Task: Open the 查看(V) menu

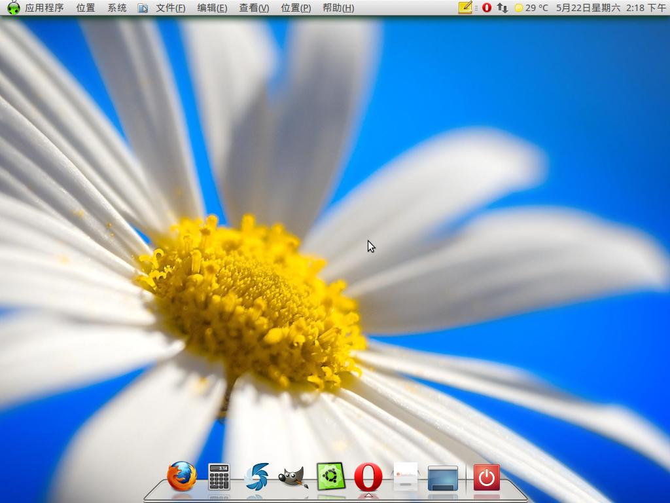Action: [254, 8]
